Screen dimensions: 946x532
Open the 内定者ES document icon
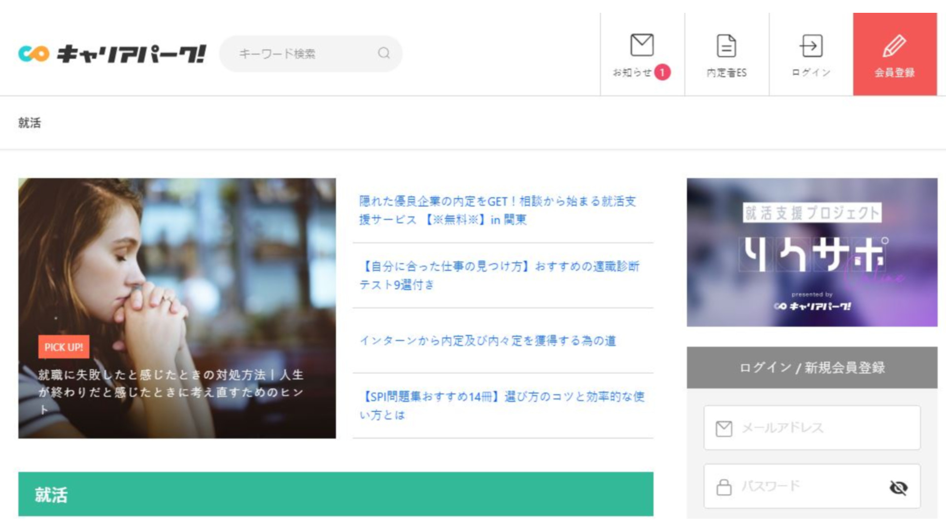[726, 46]
